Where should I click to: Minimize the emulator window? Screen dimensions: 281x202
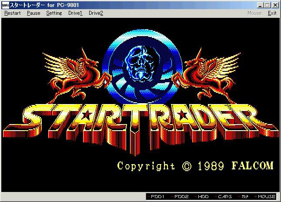260,5
